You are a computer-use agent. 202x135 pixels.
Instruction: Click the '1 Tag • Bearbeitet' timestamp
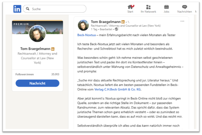101,29
